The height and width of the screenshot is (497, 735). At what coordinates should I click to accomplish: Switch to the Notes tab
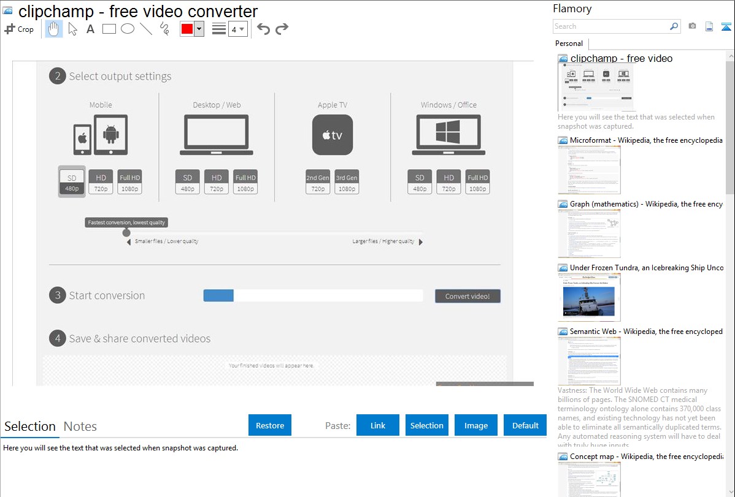point(80,427)
